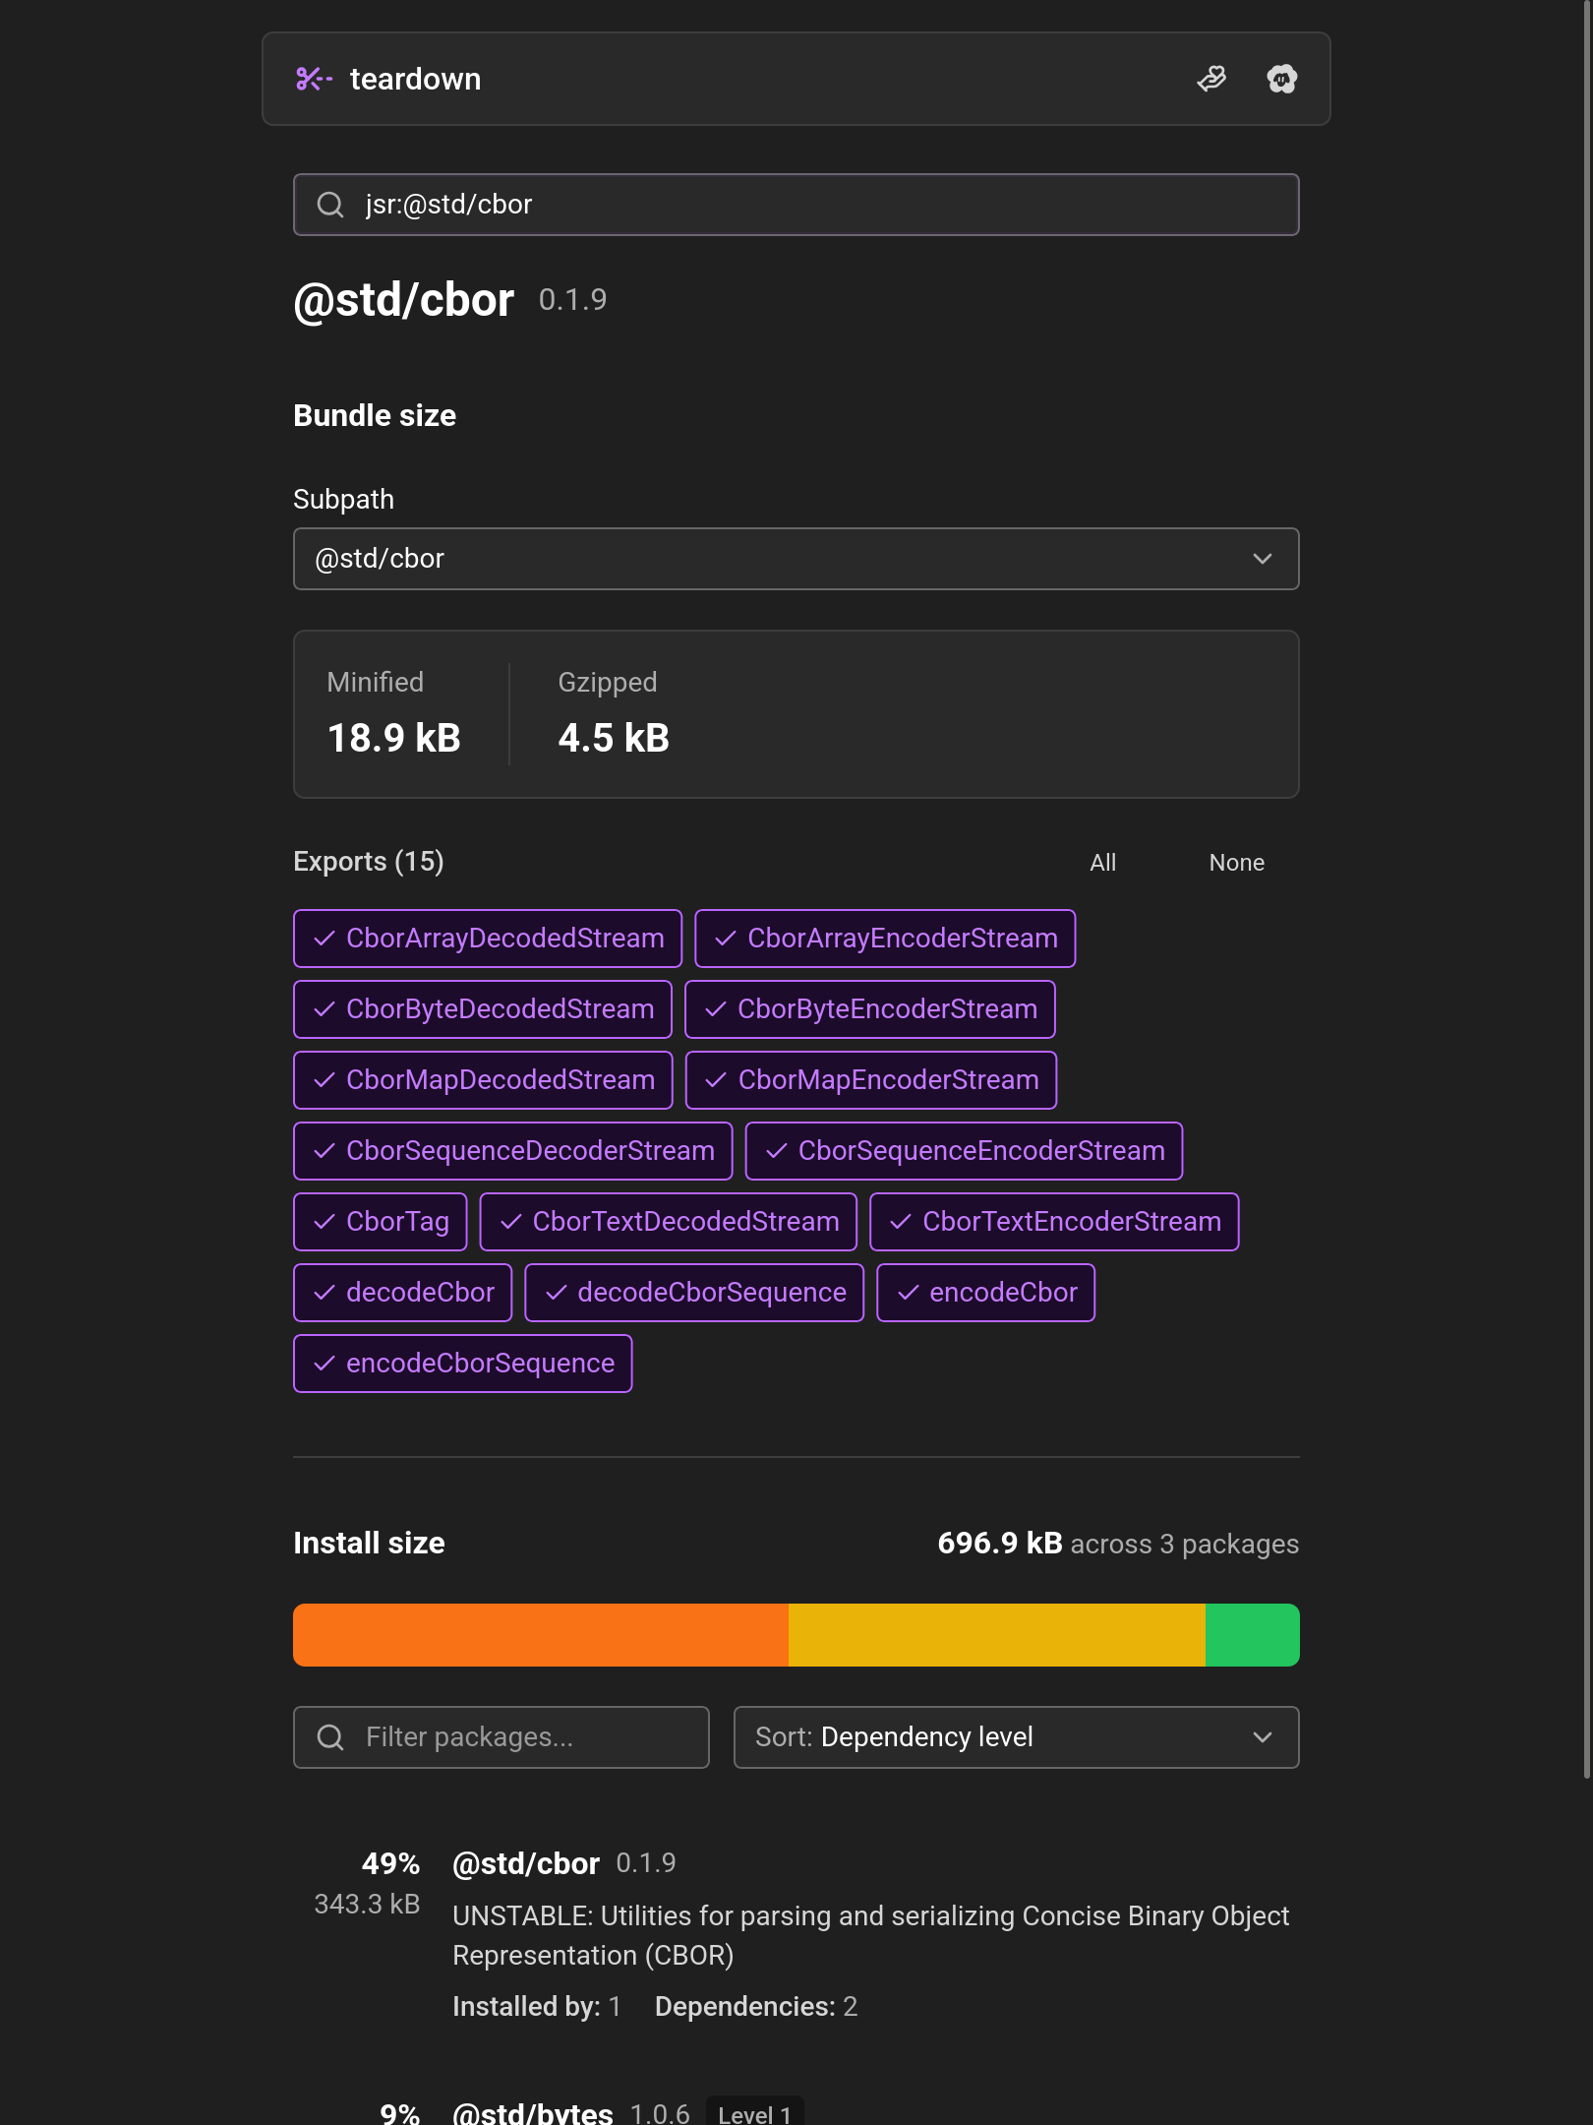The height and width of the screenshot is (2125, 1593).
Task: Select All exports
Action: coord(1102,863)
